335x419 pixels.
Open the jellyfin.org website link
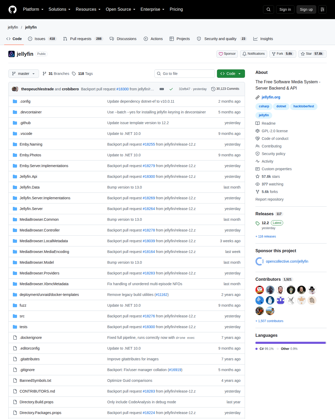pyautogui.click(x=271, y=97)
